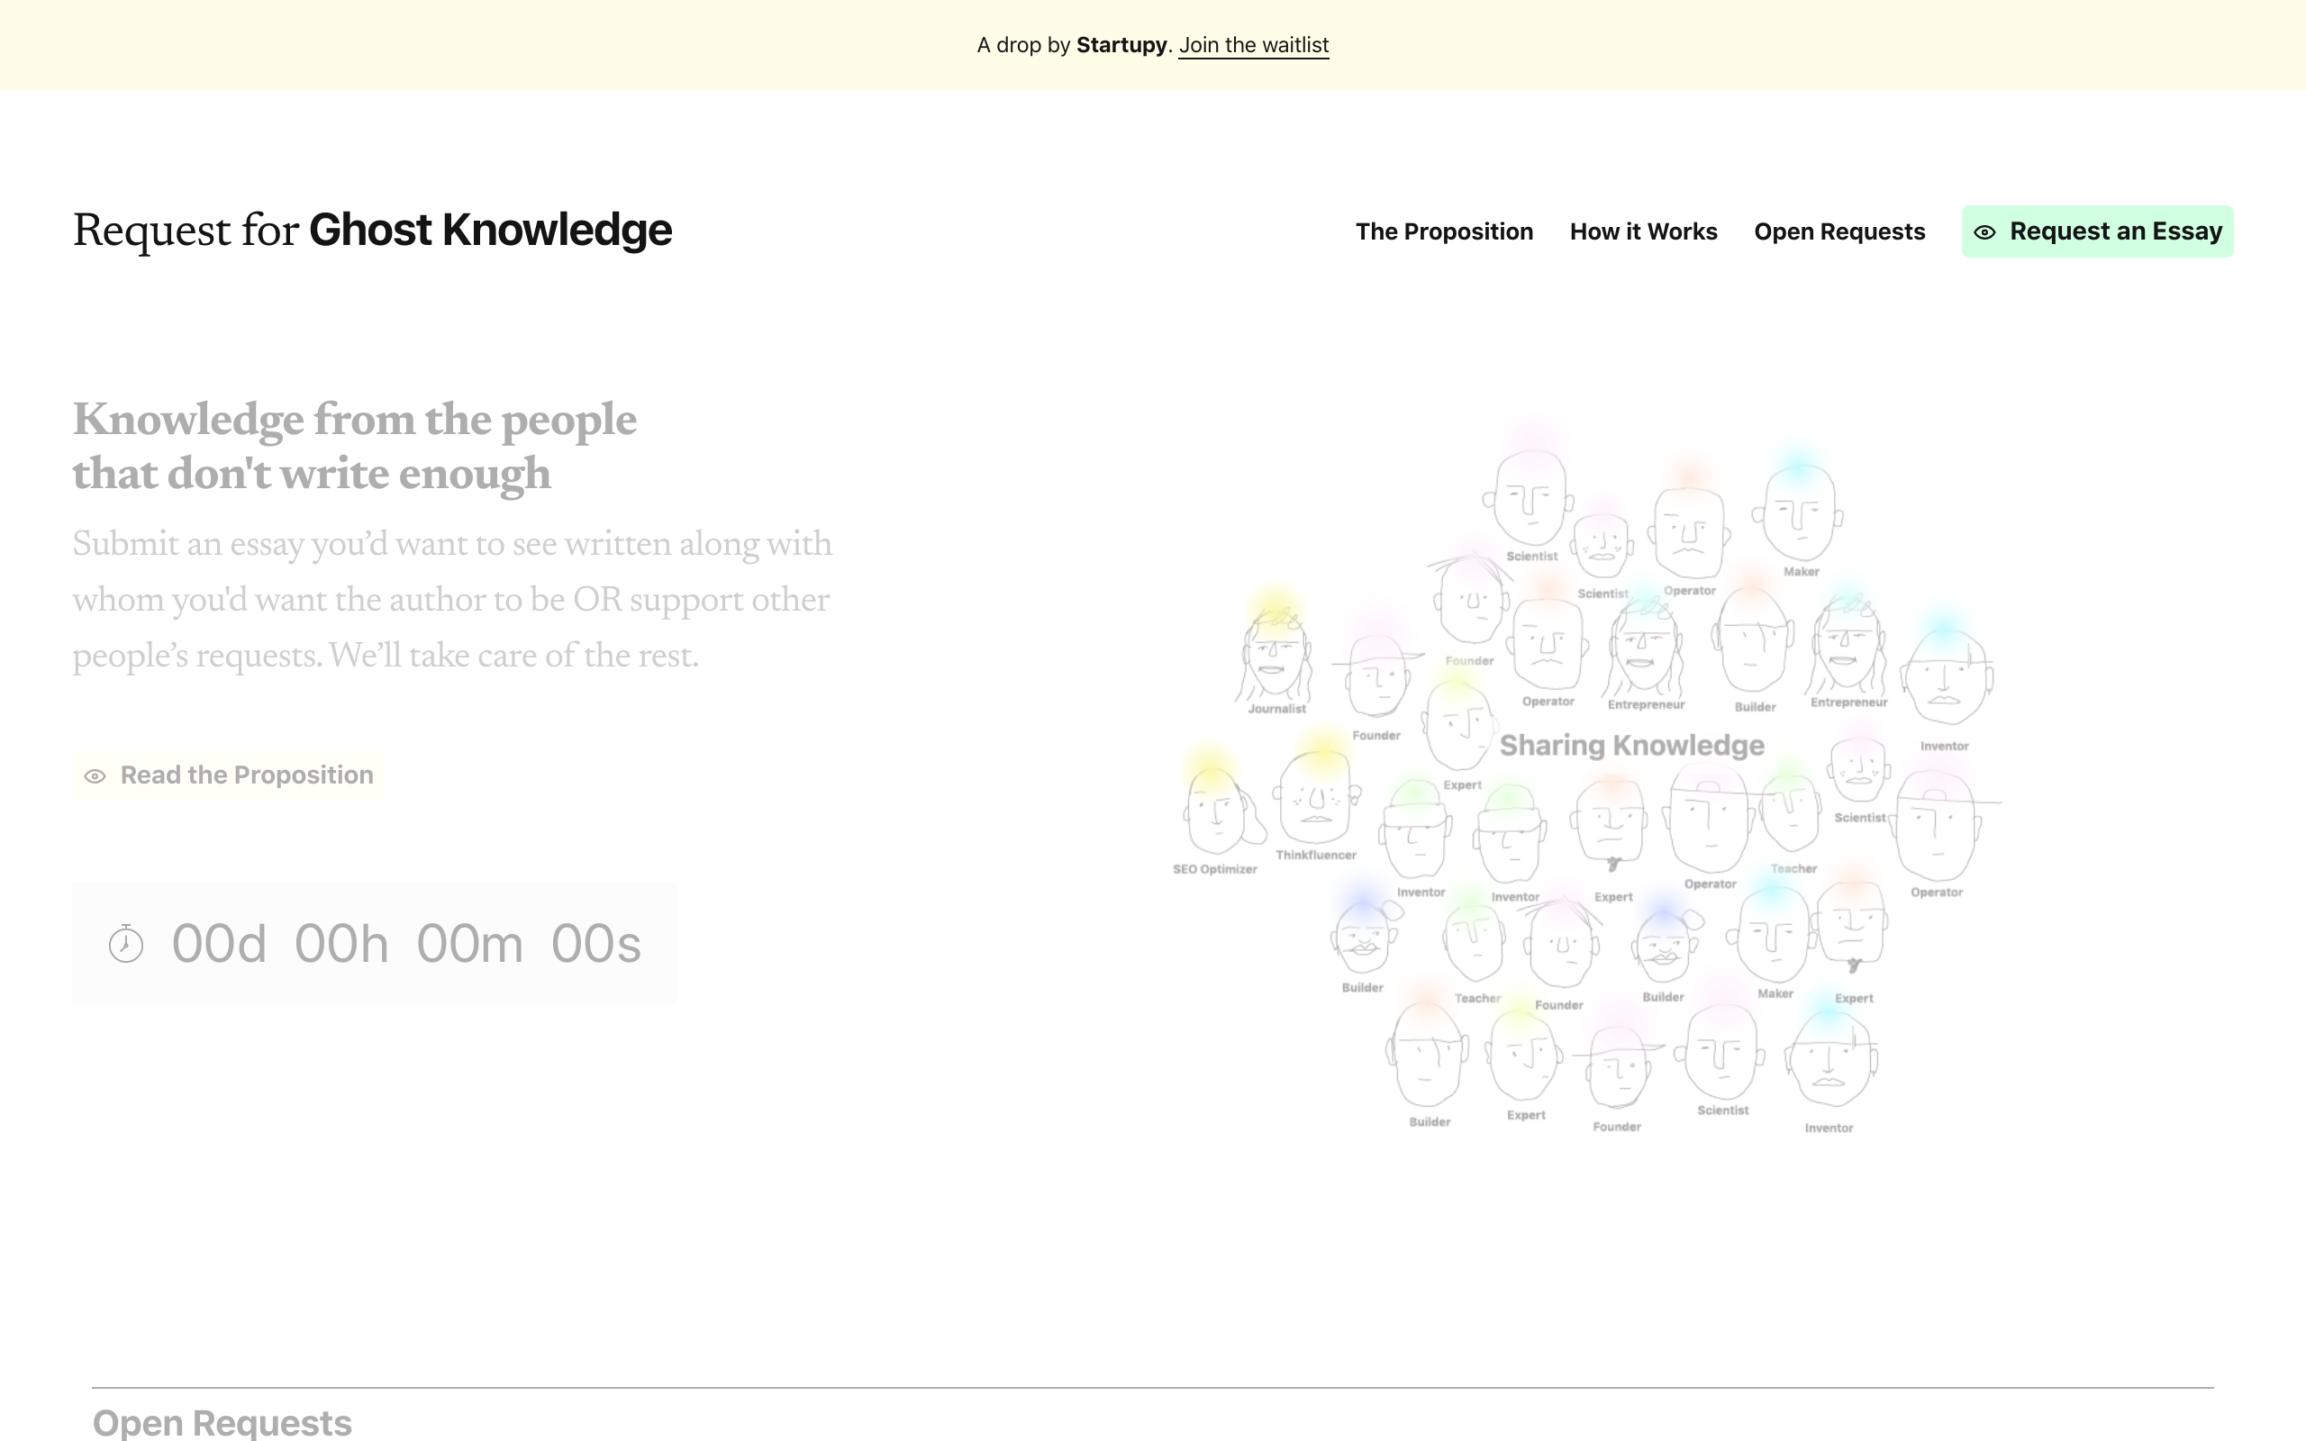The image size is (2306, 1441).
Task: Navigate to Open Requests in header
Action: click(x=1839, y=231)
